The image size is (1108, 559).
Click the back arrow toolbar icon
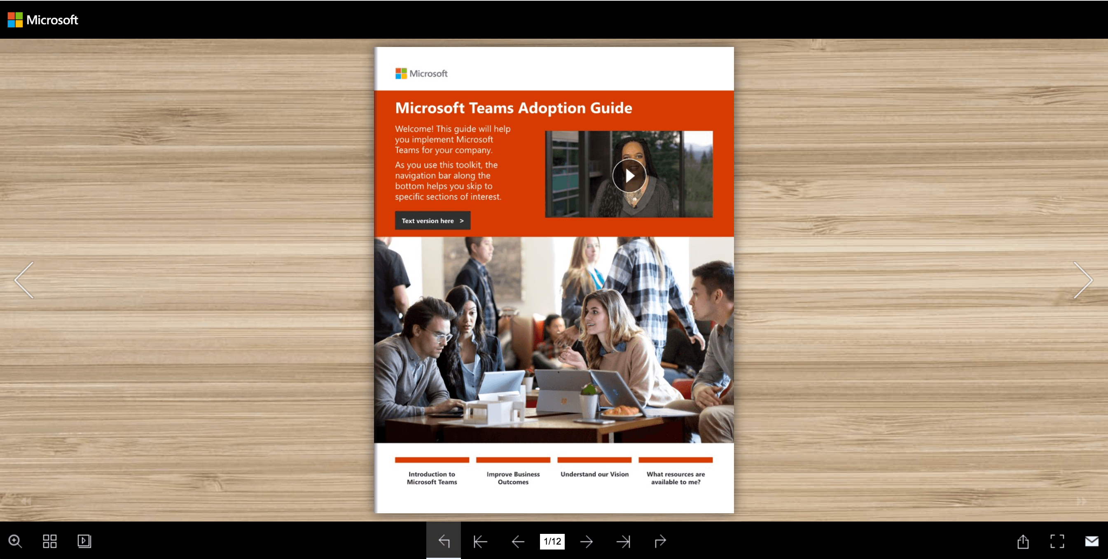click(x=444, y=541)
